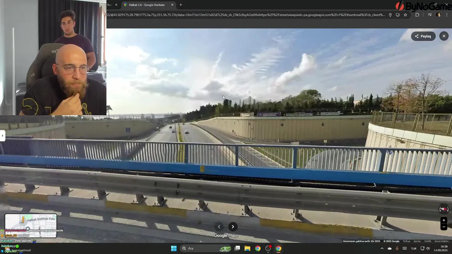Click the Google Maps logo

tap(226, 236)
